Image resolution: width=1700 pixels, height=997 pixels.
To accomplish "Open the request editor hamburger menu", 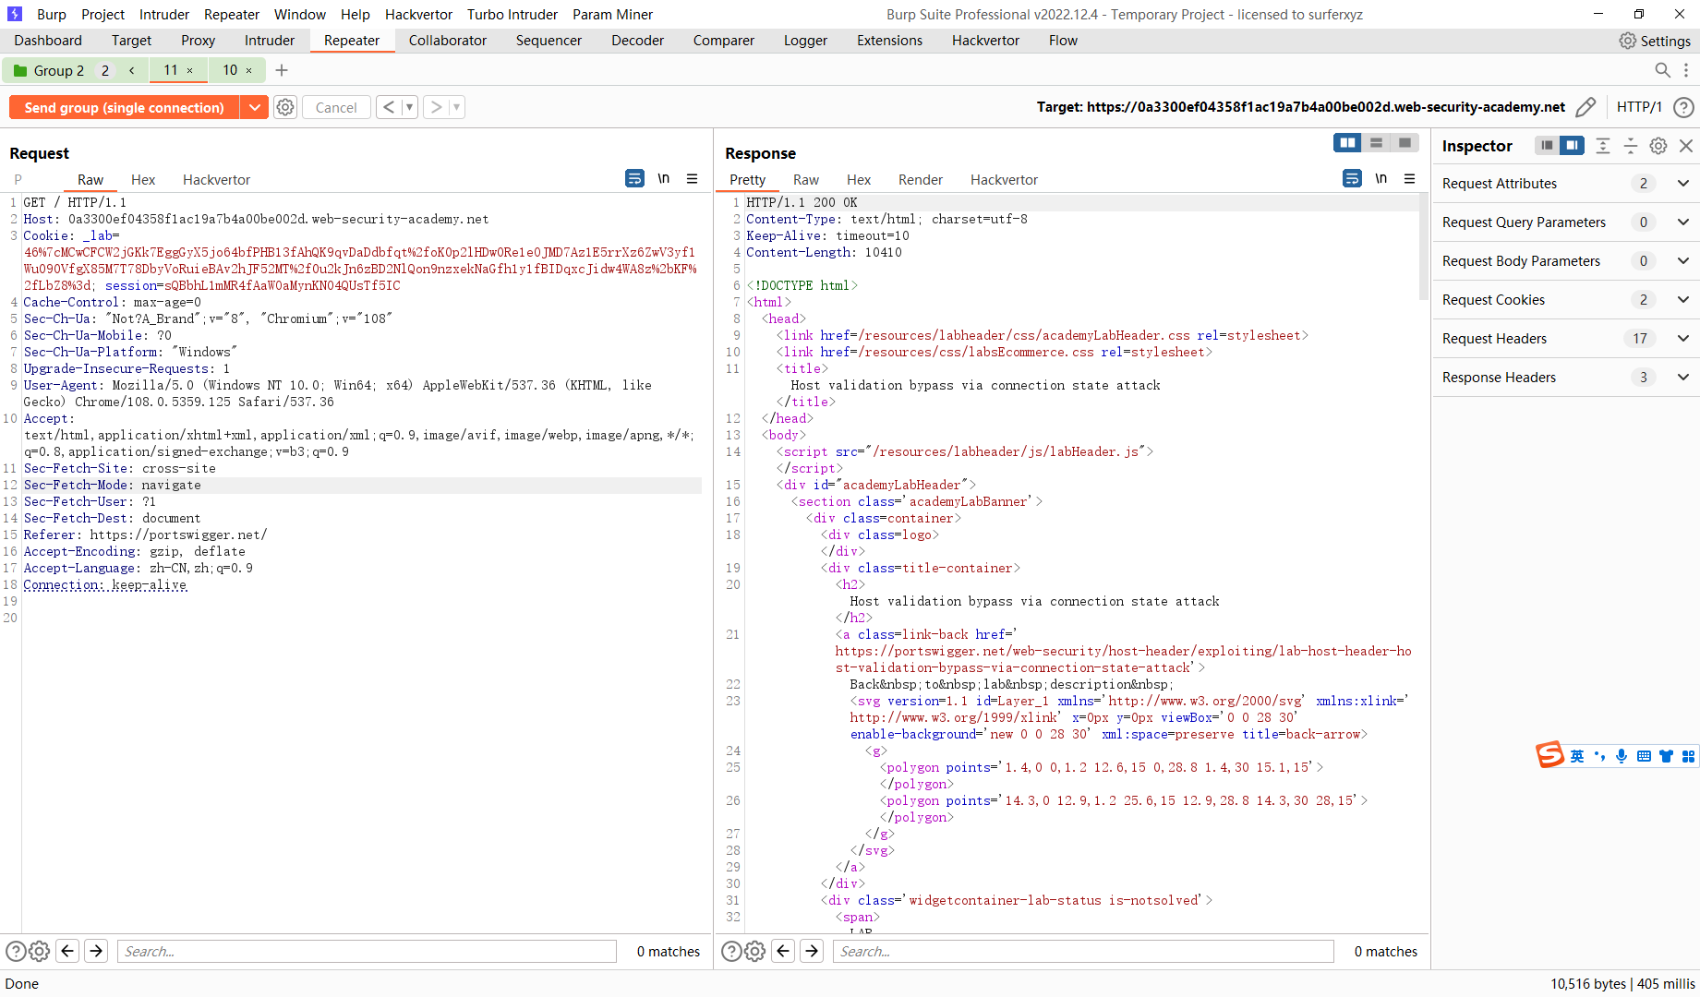I will pyautogui.click(x=693, y=178).
